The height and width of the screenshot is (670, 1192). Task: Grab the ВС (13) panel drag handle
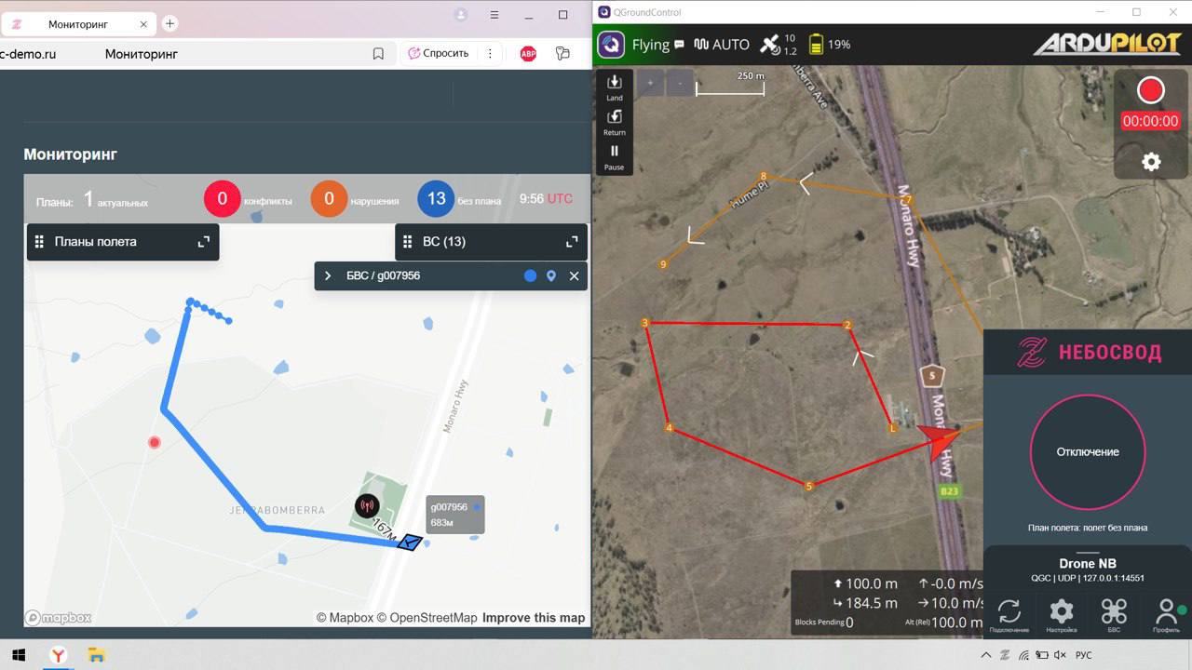(x=407, y=242)
